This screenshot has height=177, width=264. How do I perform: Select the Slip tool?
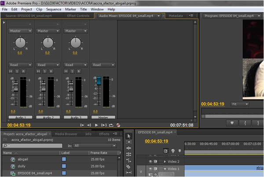click(128, 173)
